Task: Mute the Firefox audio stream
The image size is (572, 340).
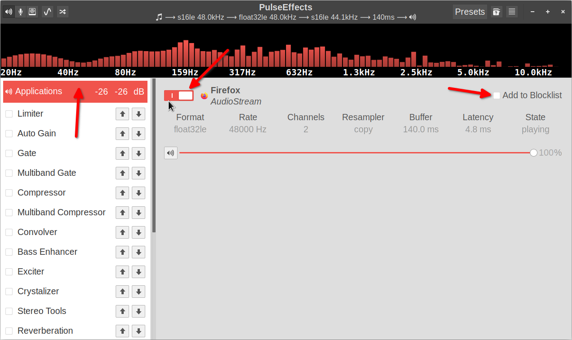Action: (x=171, y=153)
